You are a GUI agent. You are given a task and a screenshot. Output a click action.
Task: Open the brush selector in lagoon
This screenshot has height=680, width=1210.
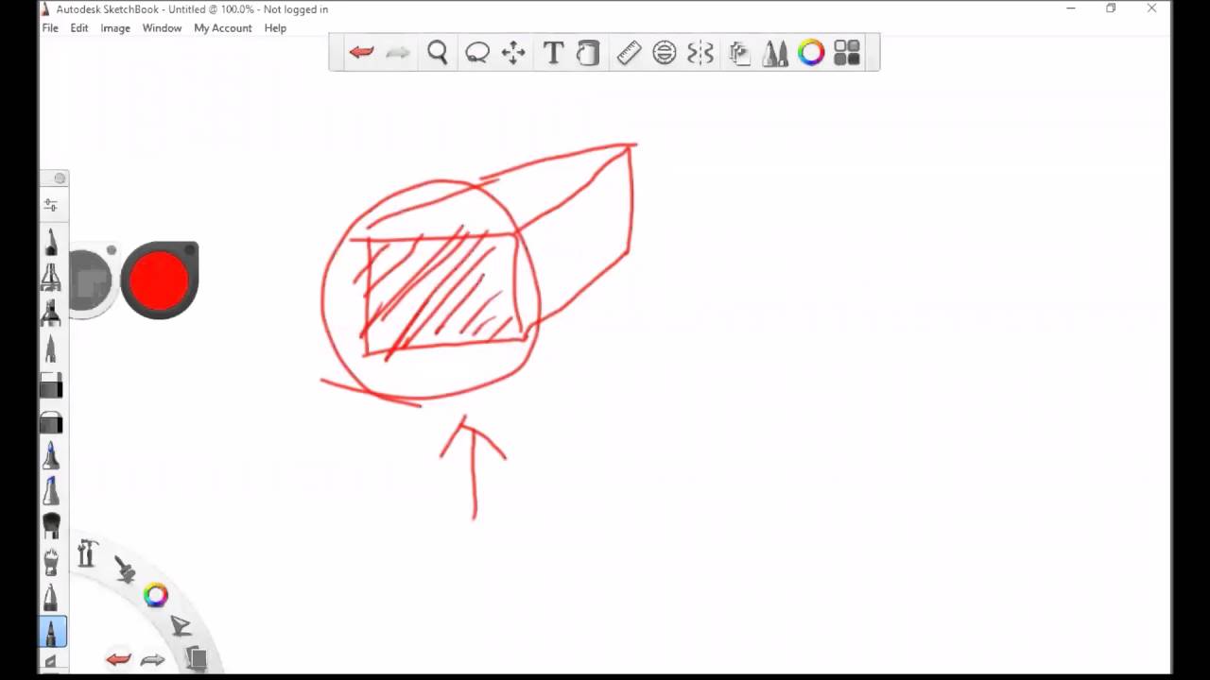pos(125,569)
